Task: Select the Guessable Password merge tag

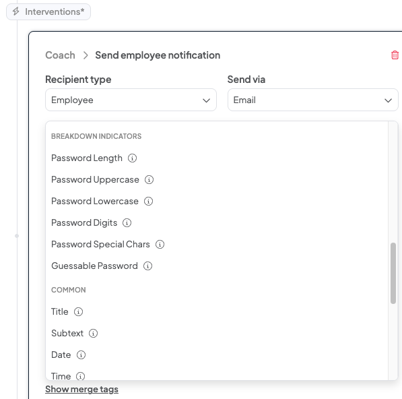Action: pos(94,266)
